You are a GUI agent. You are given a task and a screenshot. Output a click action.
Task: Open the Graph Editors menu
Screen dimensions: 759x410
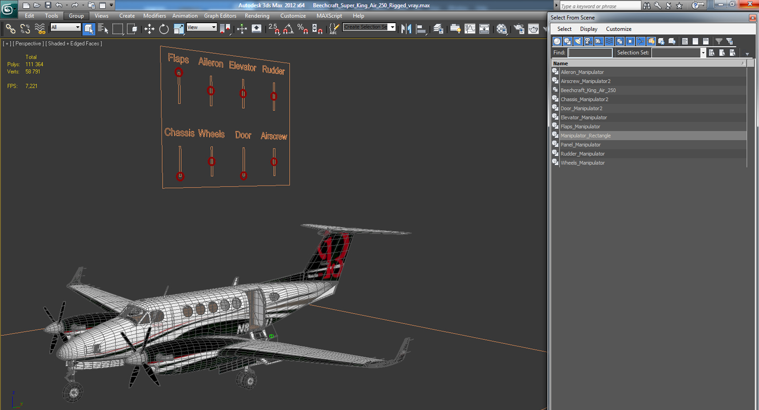click(x=220, y=16)
